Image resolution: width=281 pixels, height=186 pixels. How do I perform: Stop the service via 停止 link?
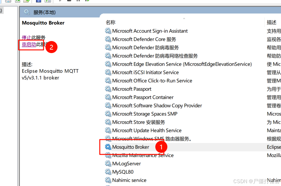(27, 38)
